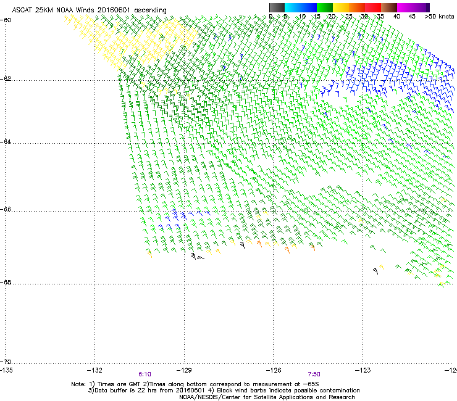457x401 pixels.
Task: Click the '3)Data buffer is 22 hrs' note line
Action: coord(224,391)
